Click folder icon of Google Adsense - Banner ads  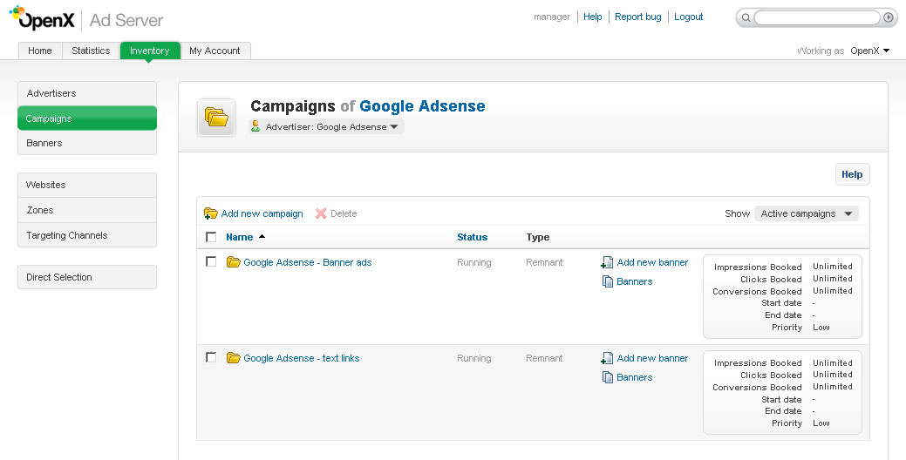[234, 262]
